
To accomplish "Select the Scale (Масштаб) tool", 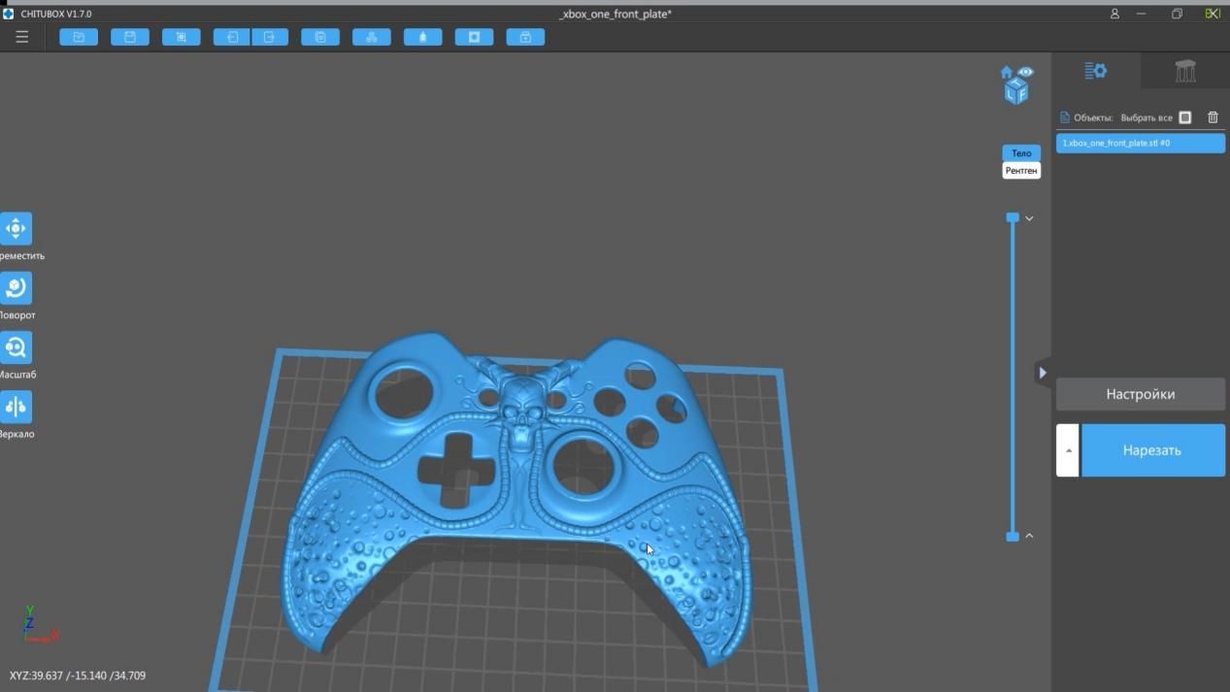I will pyautogui.click(x=17, y=347).
